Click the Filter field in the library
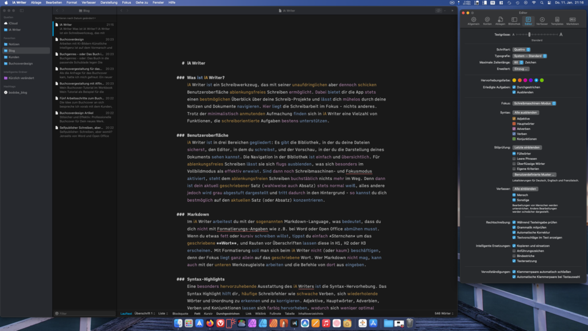The width and height of the screenshot is (588, 331). 85,313
